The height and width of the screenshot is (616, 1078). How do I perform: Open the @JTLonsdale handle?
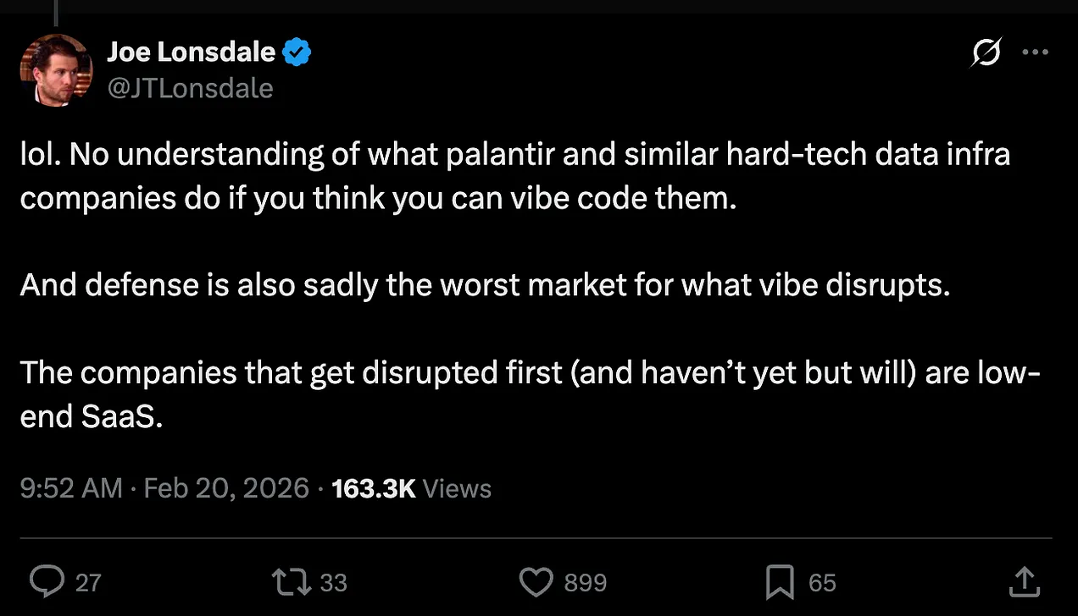pyautogui.click(x=191, y=88)
